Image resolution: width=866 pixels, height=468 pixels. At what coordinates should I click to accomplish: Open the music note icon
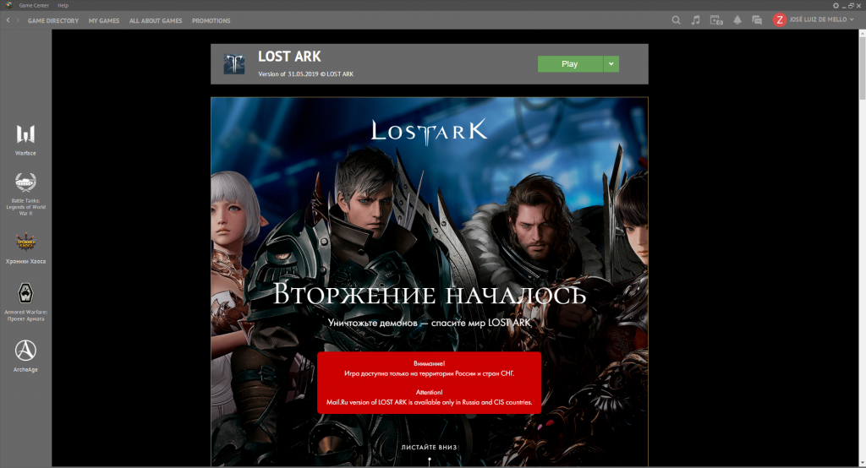tap(696, 20)
